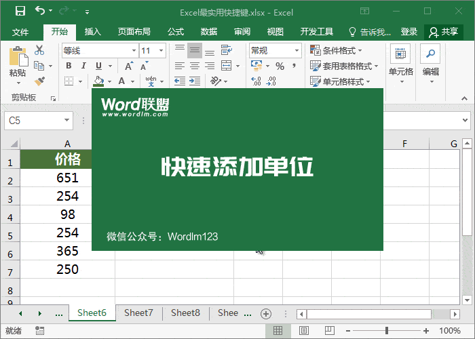Click the Undo arrow icon
The width and height of the screenshot is (475, 339).
pos(40,11)
